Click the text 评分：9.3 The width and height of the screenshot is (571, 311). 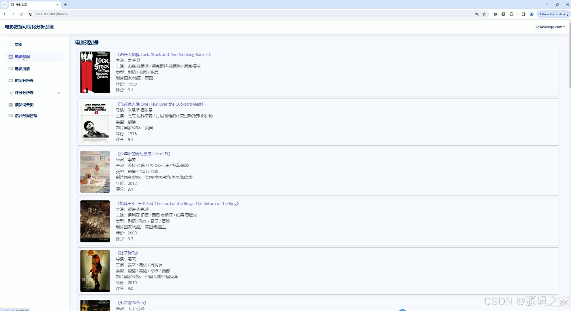125,239
